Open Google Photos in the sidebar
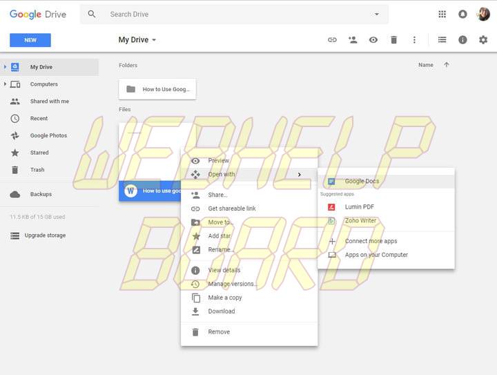The image size is (497, 375). (x=50, y=135)
